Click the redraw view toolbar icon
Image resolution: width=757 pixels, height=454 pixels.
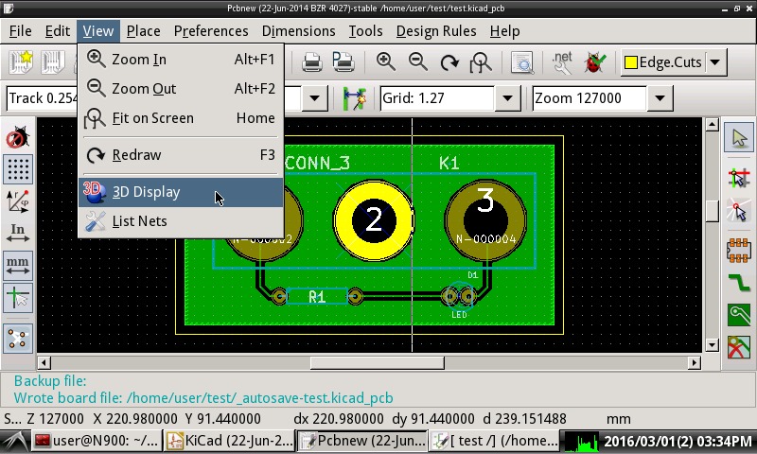coord(449,62)
